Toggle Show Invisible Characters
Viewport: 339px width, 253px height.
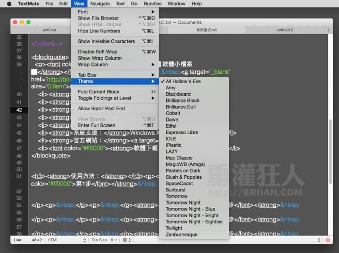coord(115,41)
